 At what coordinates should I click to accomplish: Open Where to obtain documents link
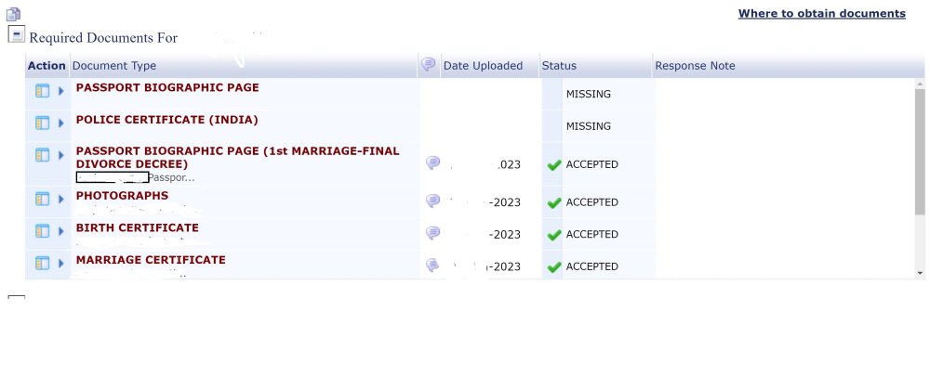point(821,14)
